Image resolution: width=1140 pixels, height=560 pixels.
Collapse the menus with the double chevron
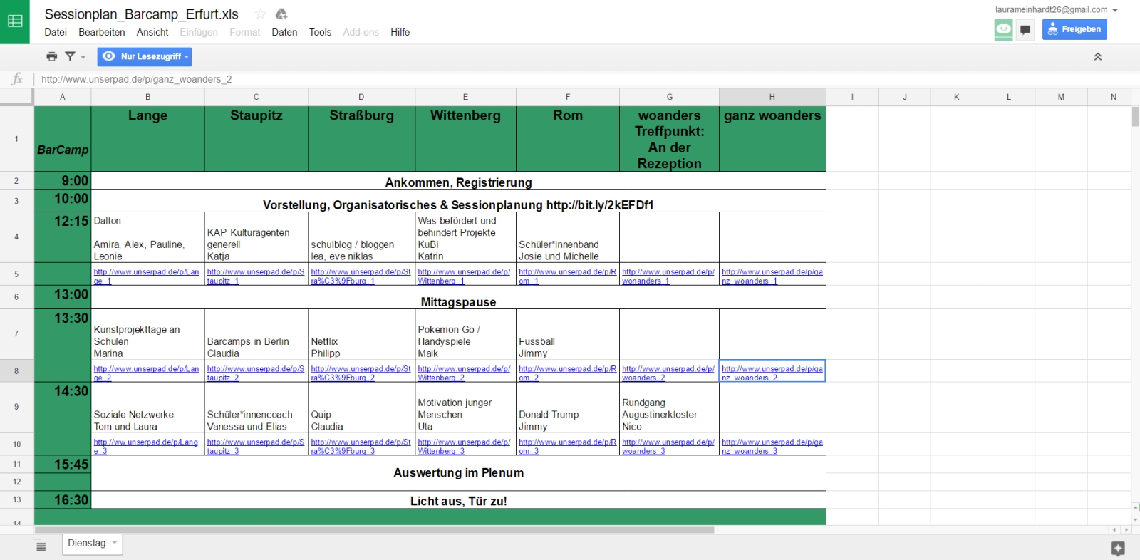pos(1098,56)
